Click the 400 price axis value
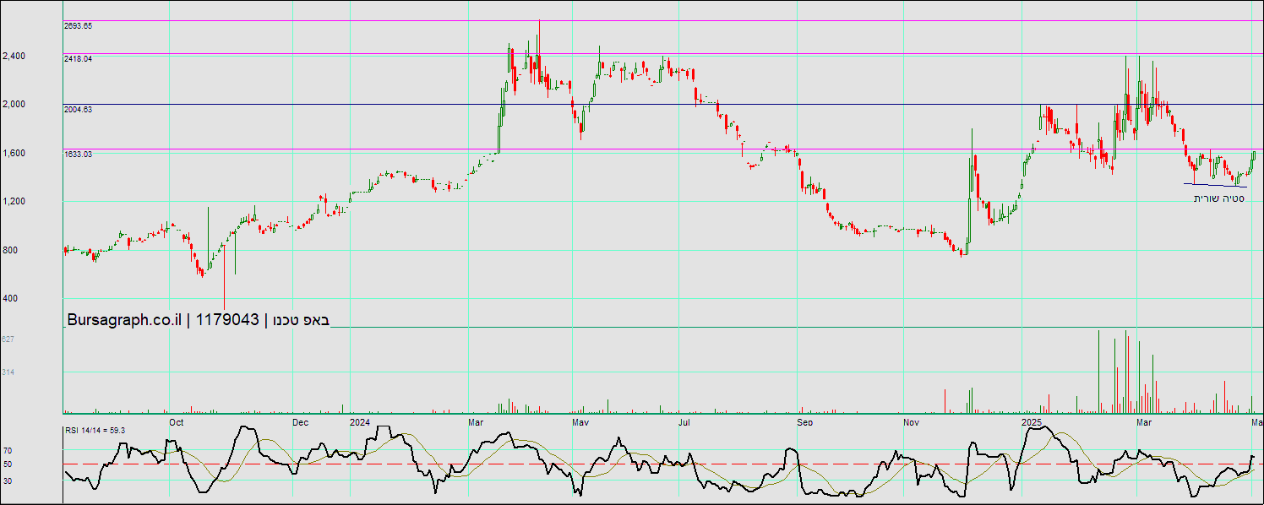The width and height of the screenshot is (1264, 505). (8, 298)
